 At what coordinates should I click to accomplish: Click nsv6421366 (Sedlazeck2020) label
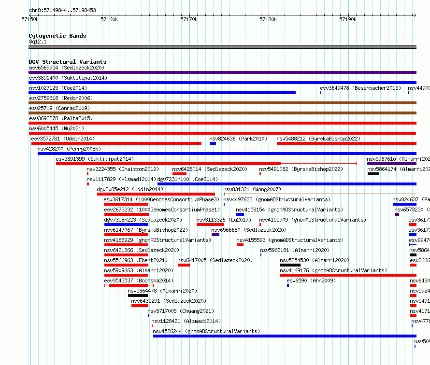point(142,250)
